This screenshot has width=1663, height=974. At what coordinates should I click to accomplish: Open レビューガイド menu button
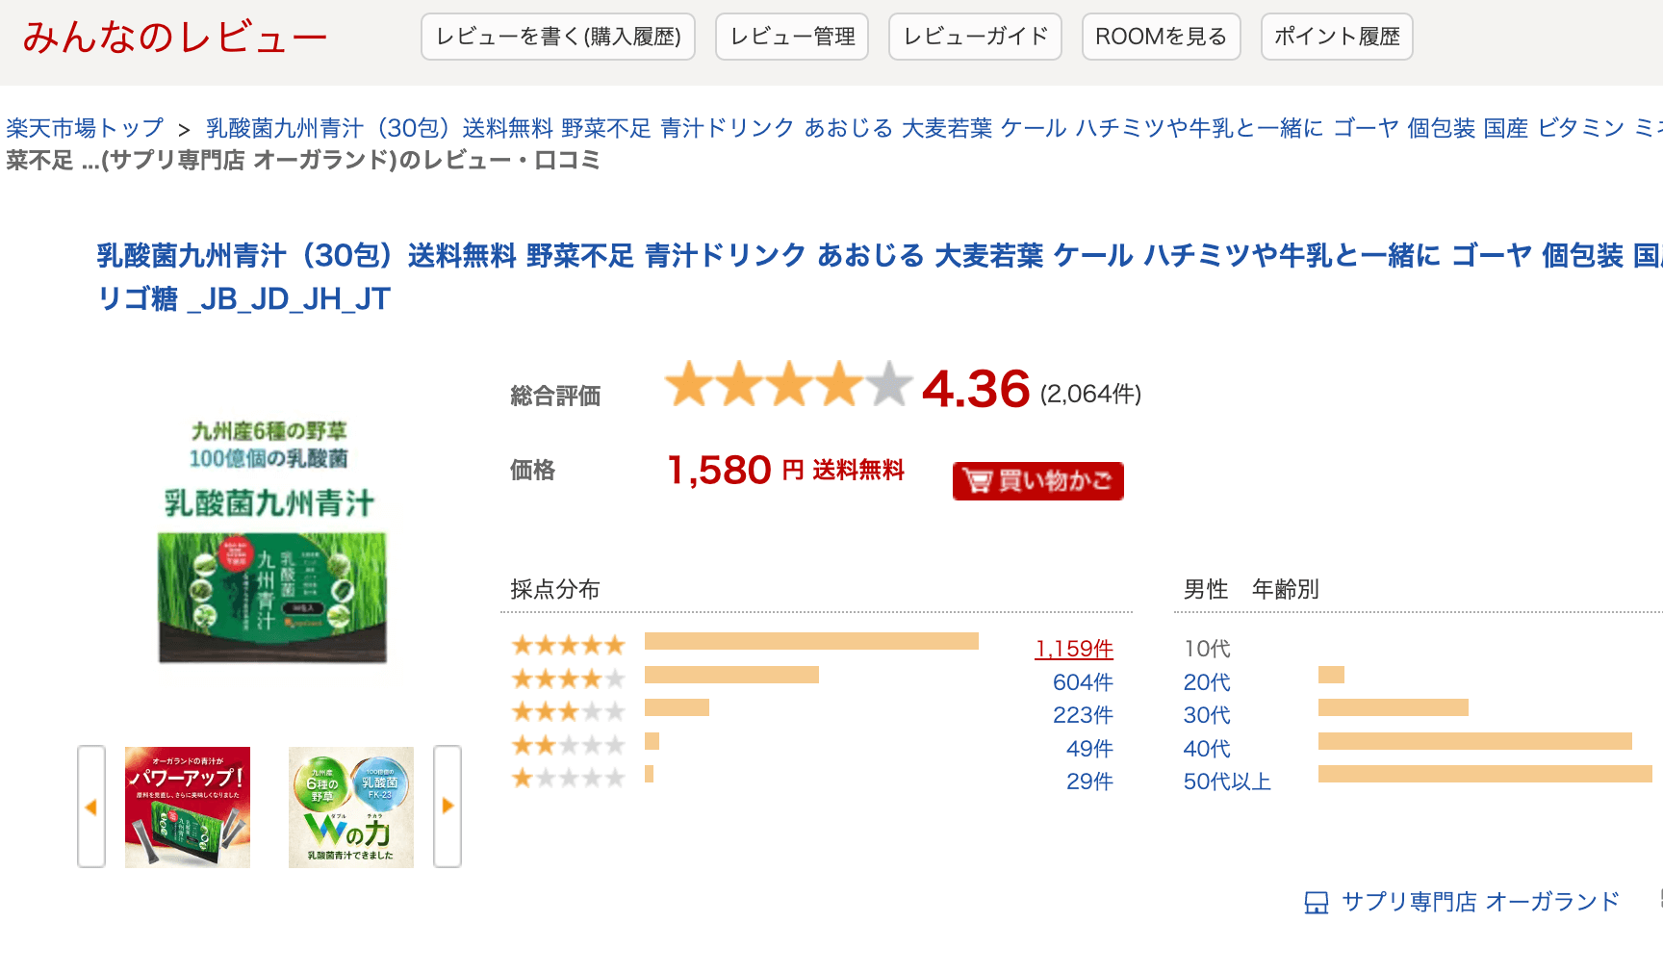pyautogui.click(x=975, y=37)
